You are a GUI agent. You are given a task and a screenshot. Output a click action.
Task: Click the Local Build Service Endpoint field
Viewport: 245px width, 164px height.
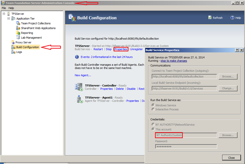pos(184,89)
